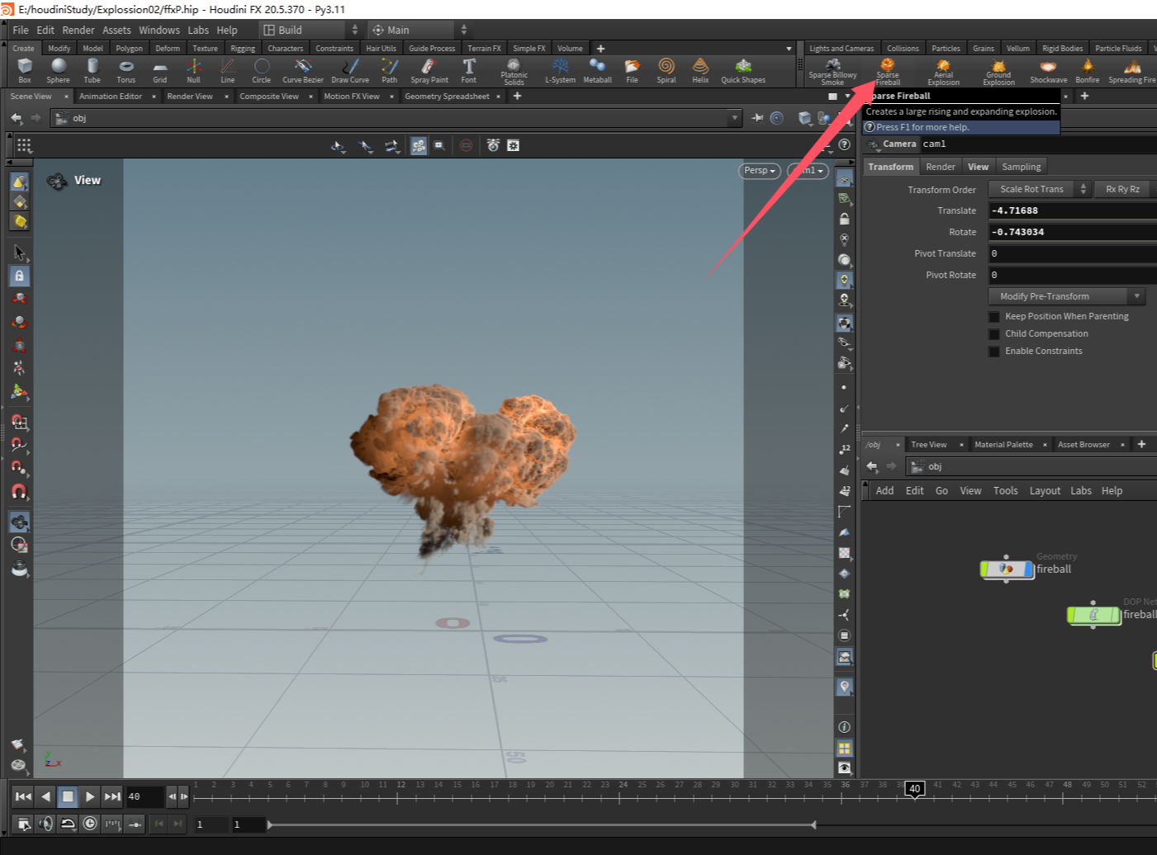The height and width of the screenshot is (855, 1157).
Task: Add an L-System from the shelf
Action: coord(560,69)
